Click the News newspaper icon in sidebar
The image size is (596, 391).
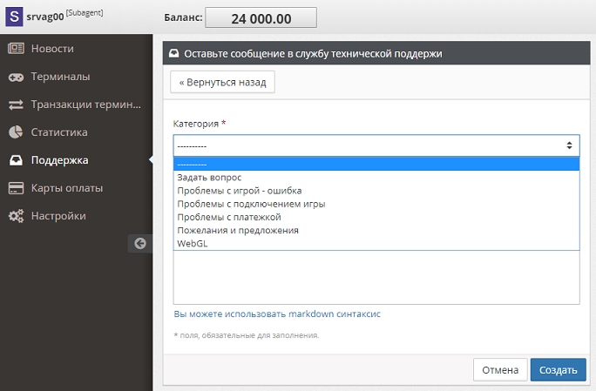pyautogui.click(x=16, y=49)
